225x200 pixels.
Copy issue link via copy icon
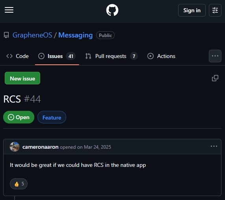(x=215, y=78)
